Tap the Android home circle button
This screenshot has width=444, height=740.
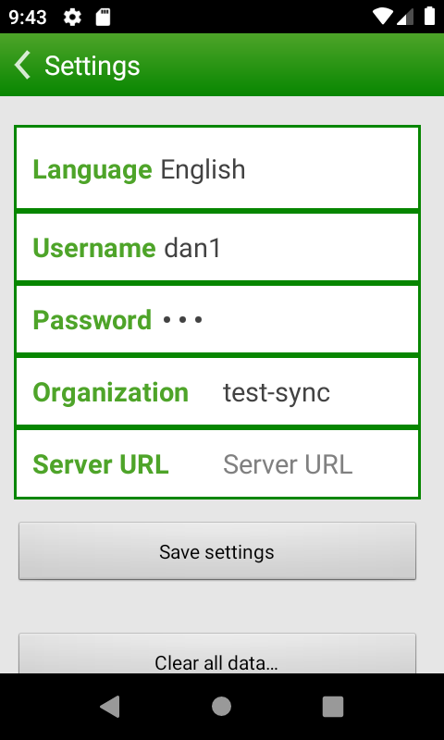pyautogui.click(x=221, y=707)
